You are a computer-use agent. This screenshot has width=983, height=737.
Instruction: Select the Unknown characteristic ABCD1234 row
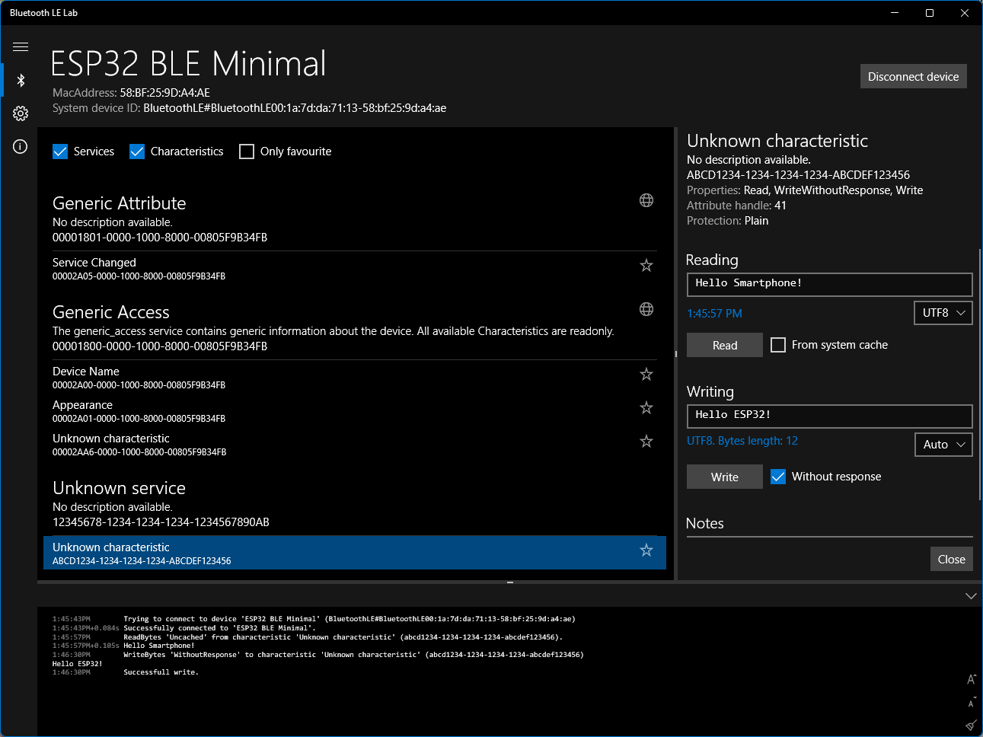pyautogui.click(x=354, y=553)
